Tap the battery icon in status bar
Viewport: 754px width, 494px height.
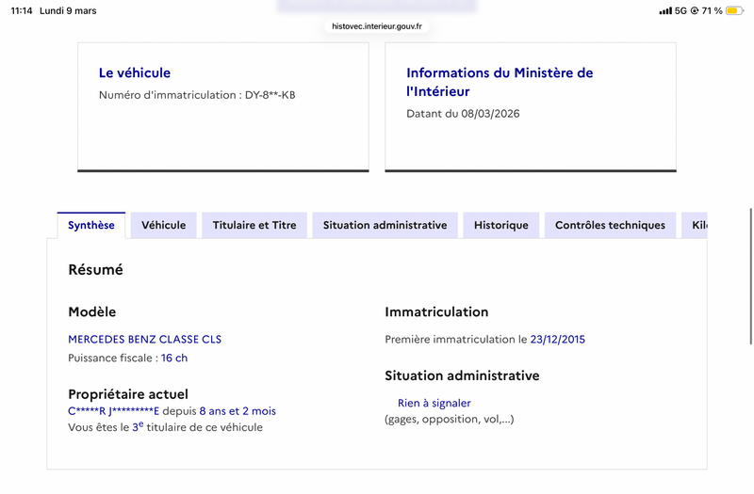tap(734, 10)
